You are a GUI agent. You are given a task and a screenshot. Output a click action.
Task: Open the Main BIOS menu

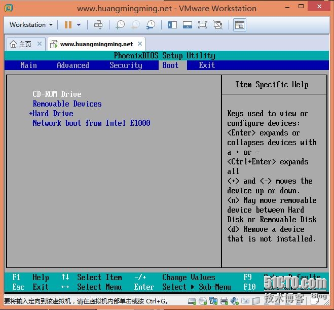(28, 65)
